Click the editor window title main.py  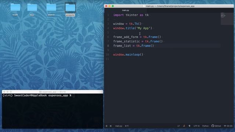170,6
